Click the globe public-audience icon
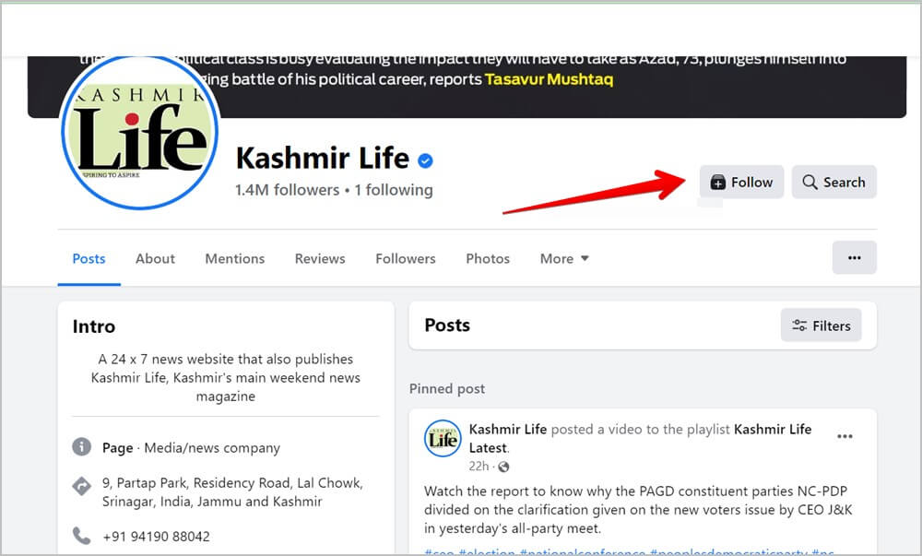This screenshot has height=556, width=922. click(x=504, y=467)
